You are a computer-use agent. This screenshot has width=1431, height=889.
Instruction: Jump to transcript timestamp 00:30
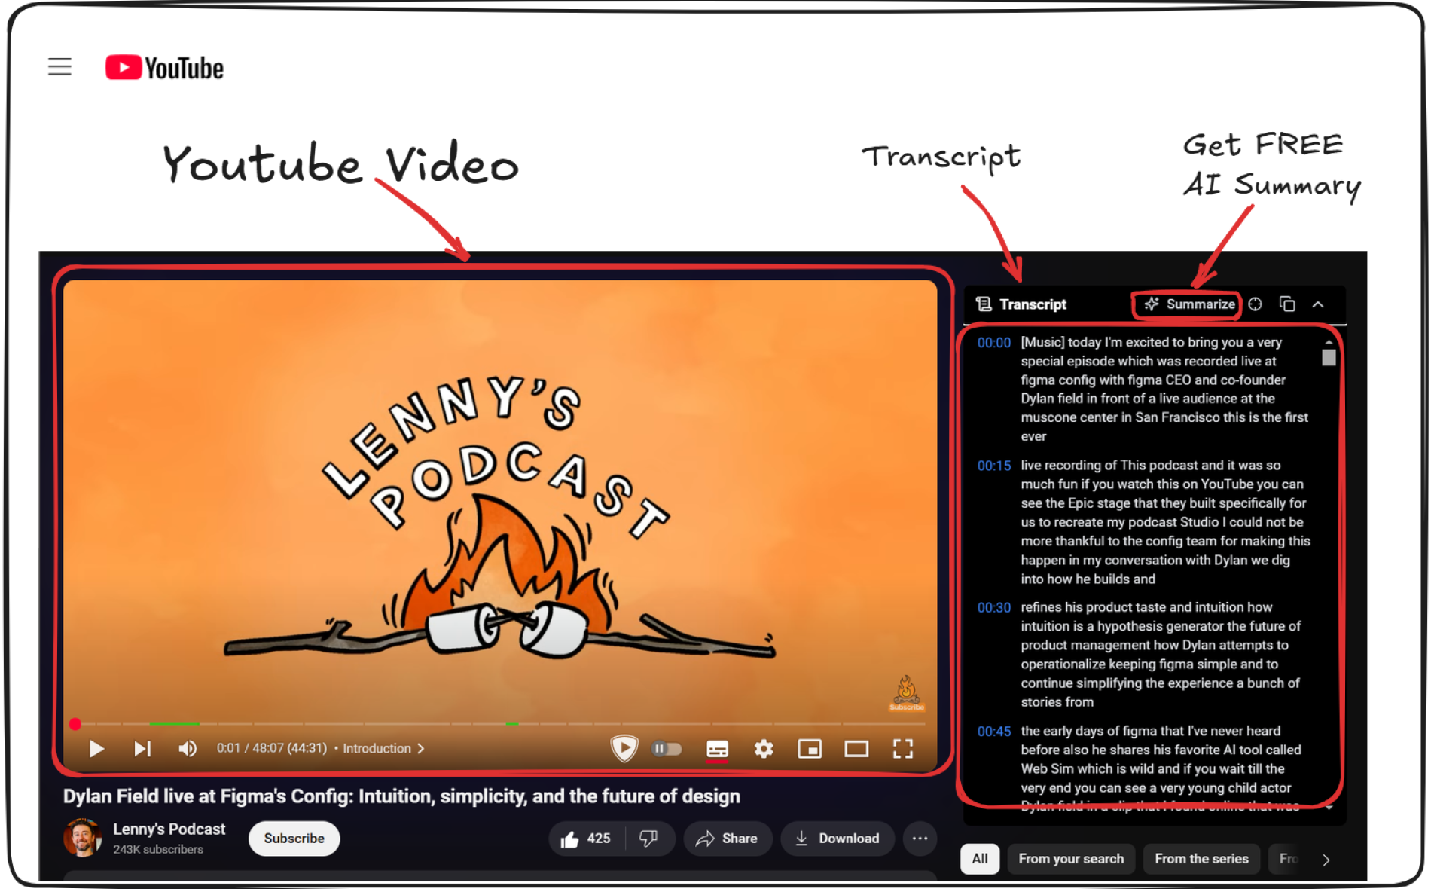993,607
